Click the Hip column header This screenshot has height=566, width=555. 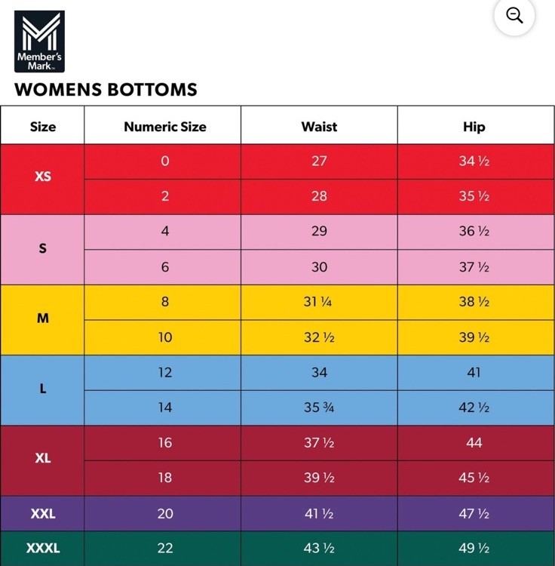(x=474, y=126)
